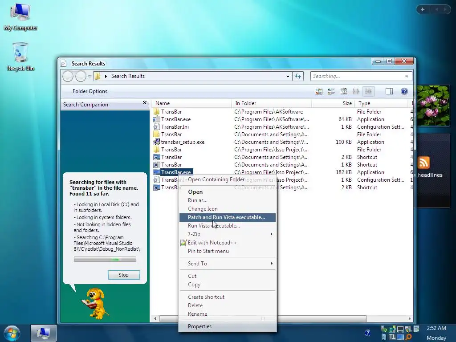Image resolution: width=456 pixels, height=342 pixels.
Task: Switch to List view icon
Action: [x=356, y=91]
